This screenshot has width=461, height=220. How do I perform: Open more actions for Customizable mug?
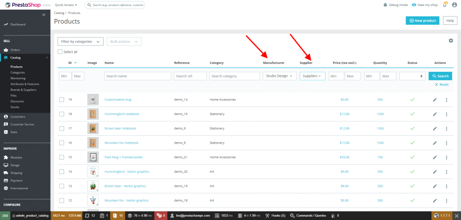click(x=446, y=100)
